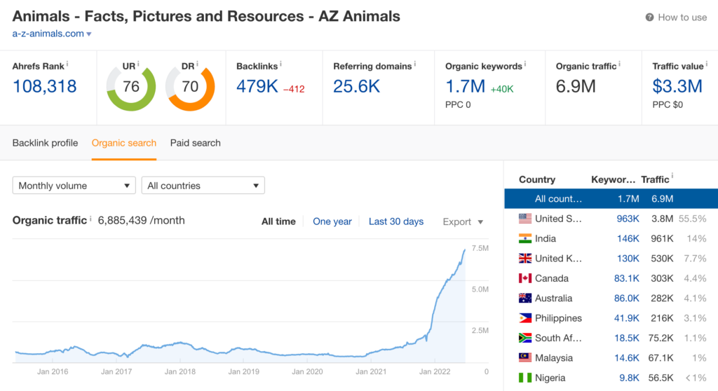The height and width of the screenshot is (391, 718).
Task: Click the orange DR 70 gauge
Action: [190, 86]
